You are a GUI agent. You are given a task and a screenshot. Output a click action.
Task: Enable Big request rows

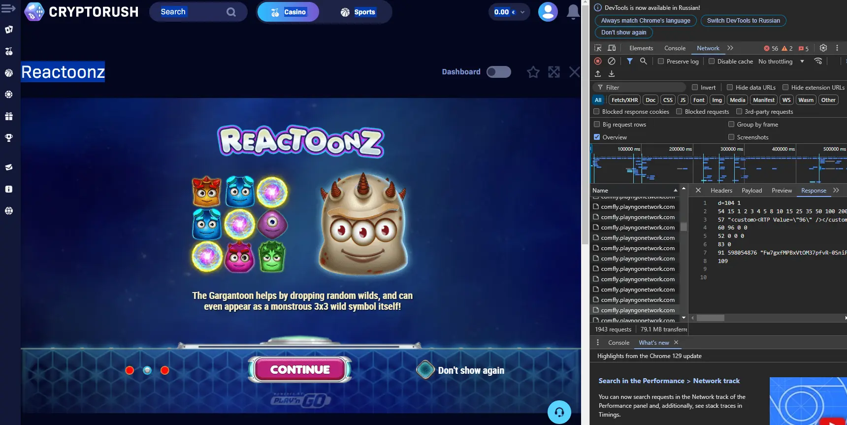coord(597,124)
